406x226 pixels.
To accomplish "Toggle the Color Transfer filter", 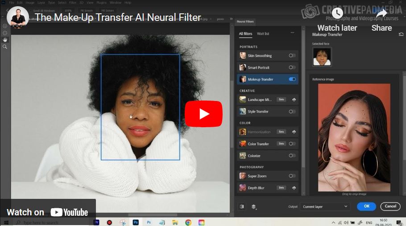I will point(292,144).
